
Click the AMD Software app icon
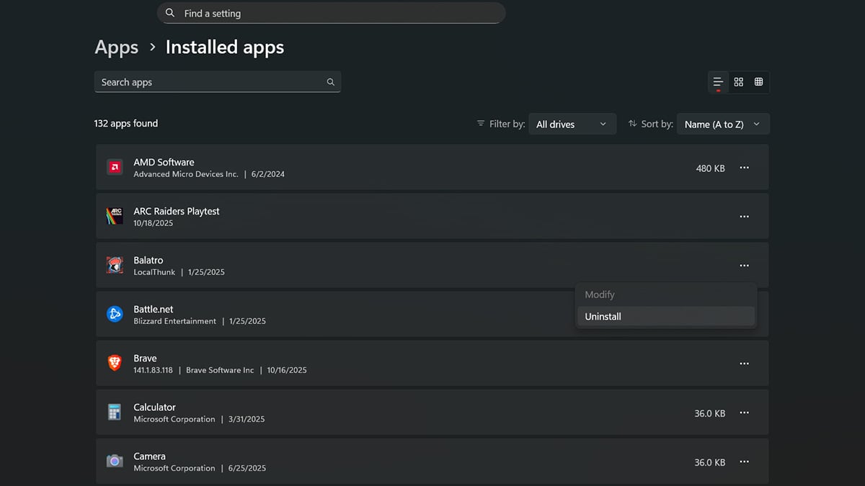[114, 166]
